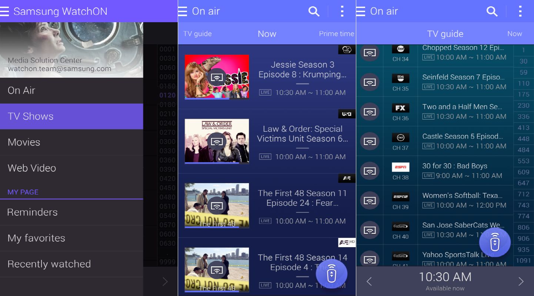Tap cast-to-TV icon in the FX CH 36 row

coord(370,111)
